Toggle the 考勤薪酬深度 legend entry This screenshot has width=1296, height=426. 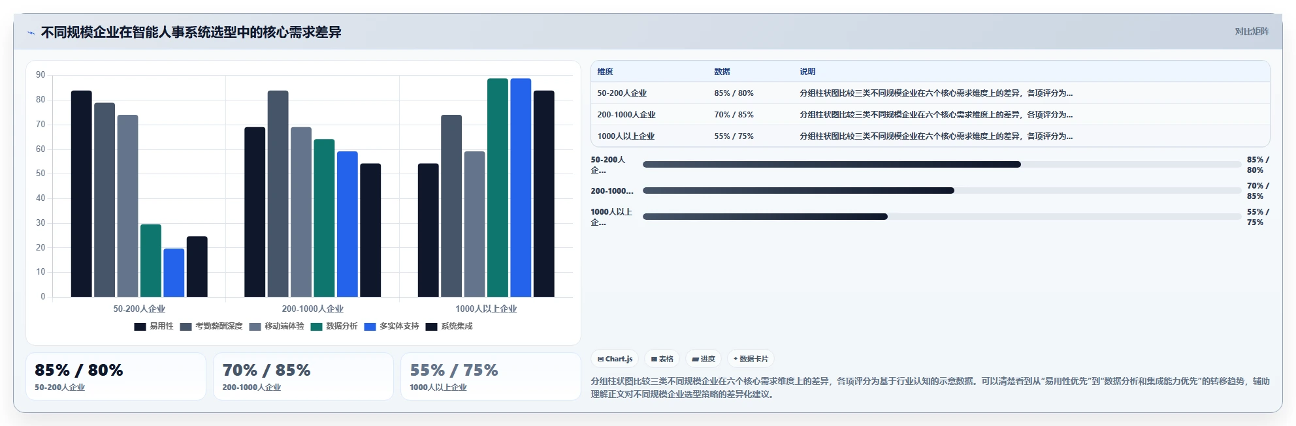[211, 327]
